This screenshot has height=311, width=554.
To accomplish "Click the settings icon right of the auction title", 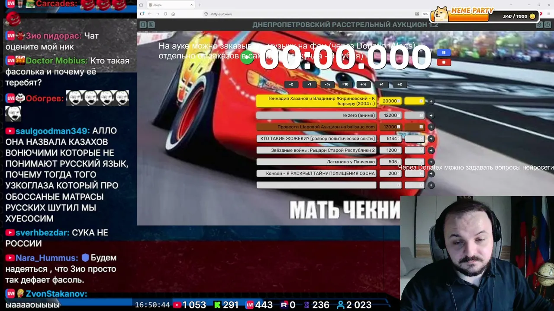I will pyautogui.click(x=539, y=25).
